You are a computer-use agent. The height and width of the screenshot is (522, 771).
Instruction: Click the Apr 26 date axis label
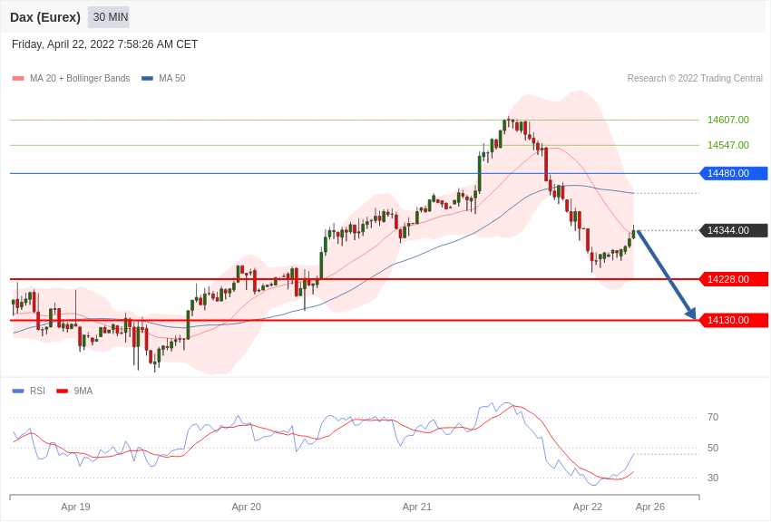pos(650,507)
